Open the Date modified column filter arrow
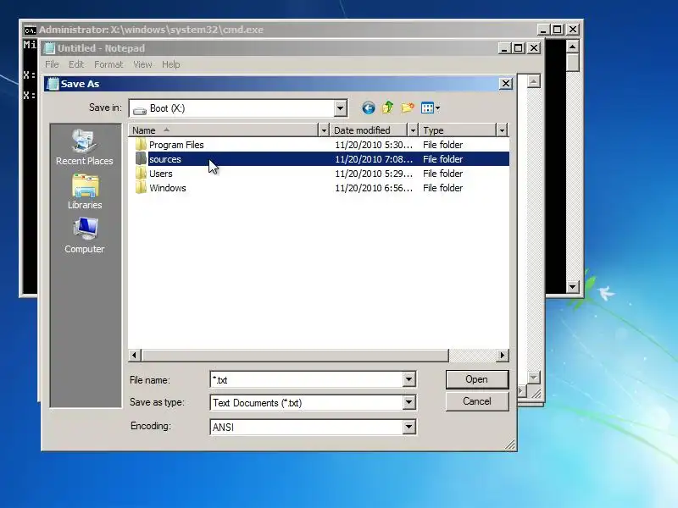This screenshot has height=508, width=678. coord(413,130)
